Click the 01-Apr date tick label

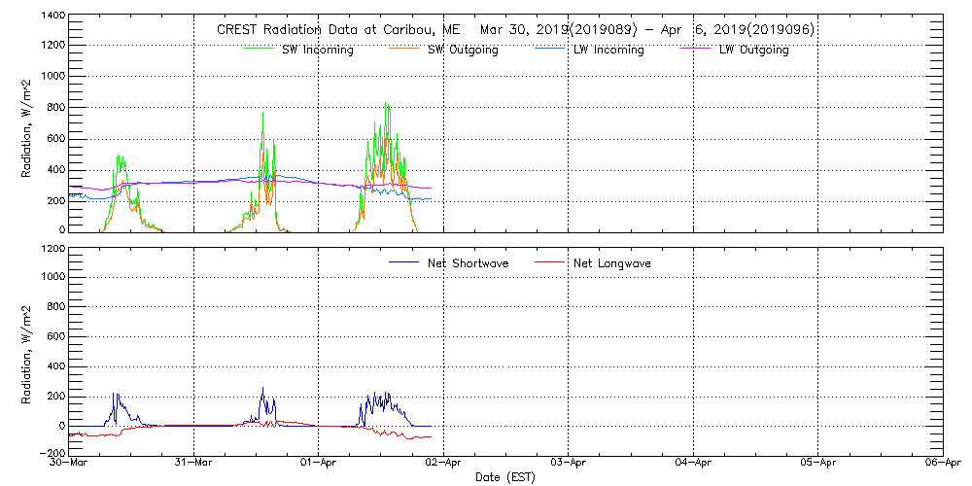pos(319,463)
